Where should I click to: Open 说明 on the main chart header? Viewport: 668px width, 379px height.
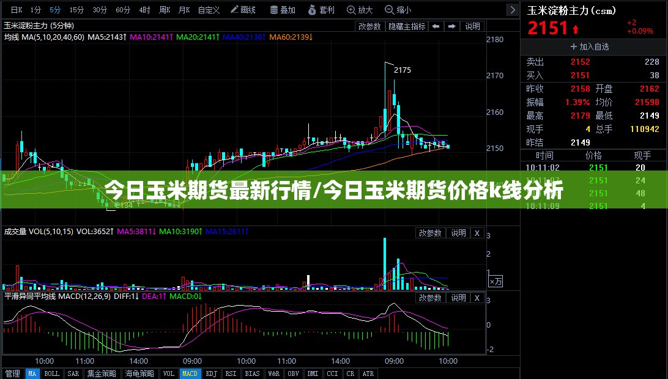(x=472, y=26)
